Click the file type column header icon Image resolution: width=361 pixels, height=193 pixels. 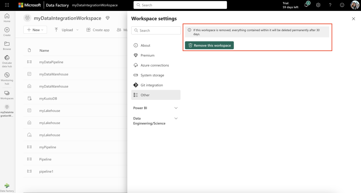pos(29,50)
